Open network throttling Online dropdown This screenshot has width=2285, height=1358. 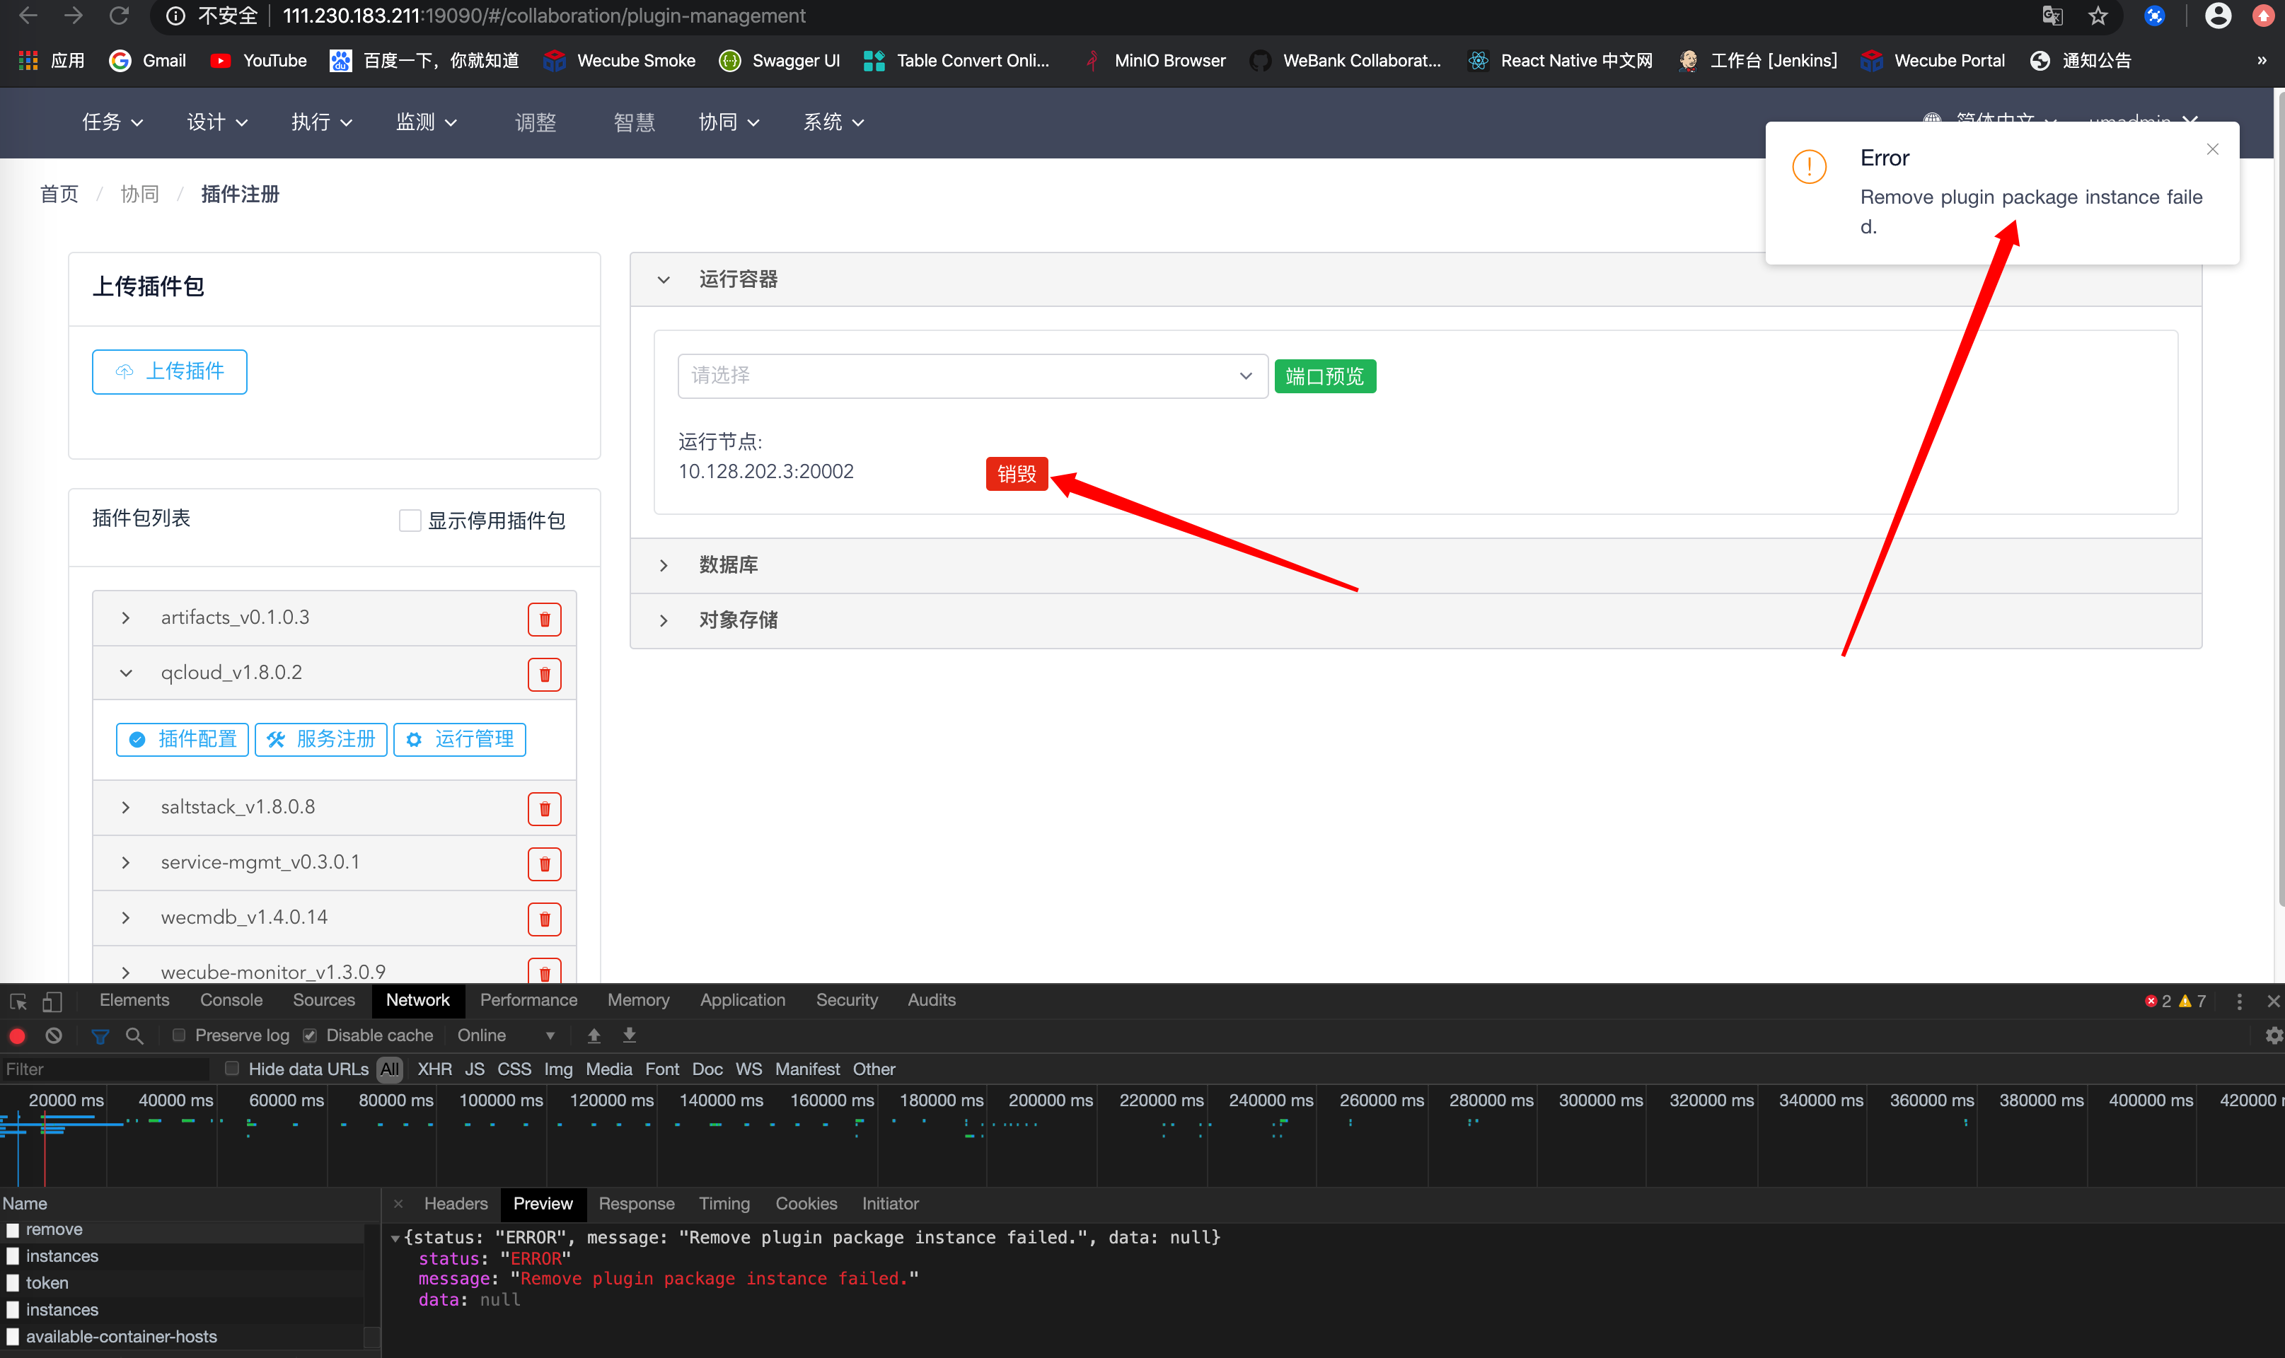click(x=506, y=1035)
